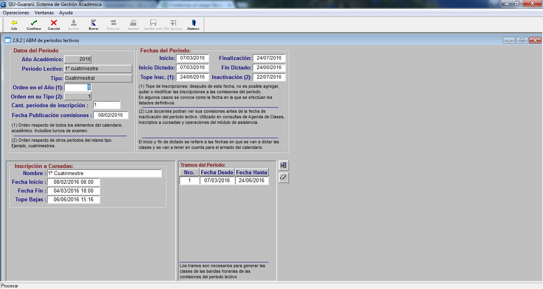This screenshot has height=289, width=543.
Task: Click the Año Académico label
Action: coord(43,60)
